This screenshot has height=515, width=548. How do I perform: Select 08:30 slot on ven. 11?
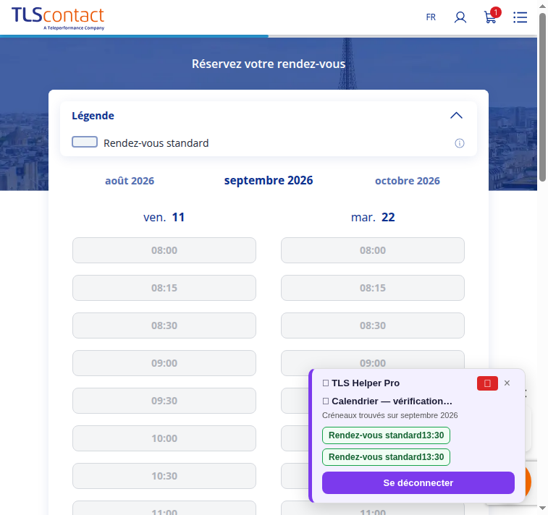(x=164, y=325)
